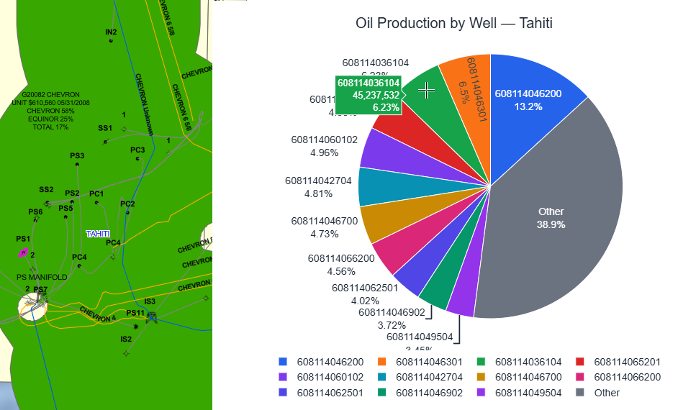Click the PS6 well label on the map

tap(35, 211)
